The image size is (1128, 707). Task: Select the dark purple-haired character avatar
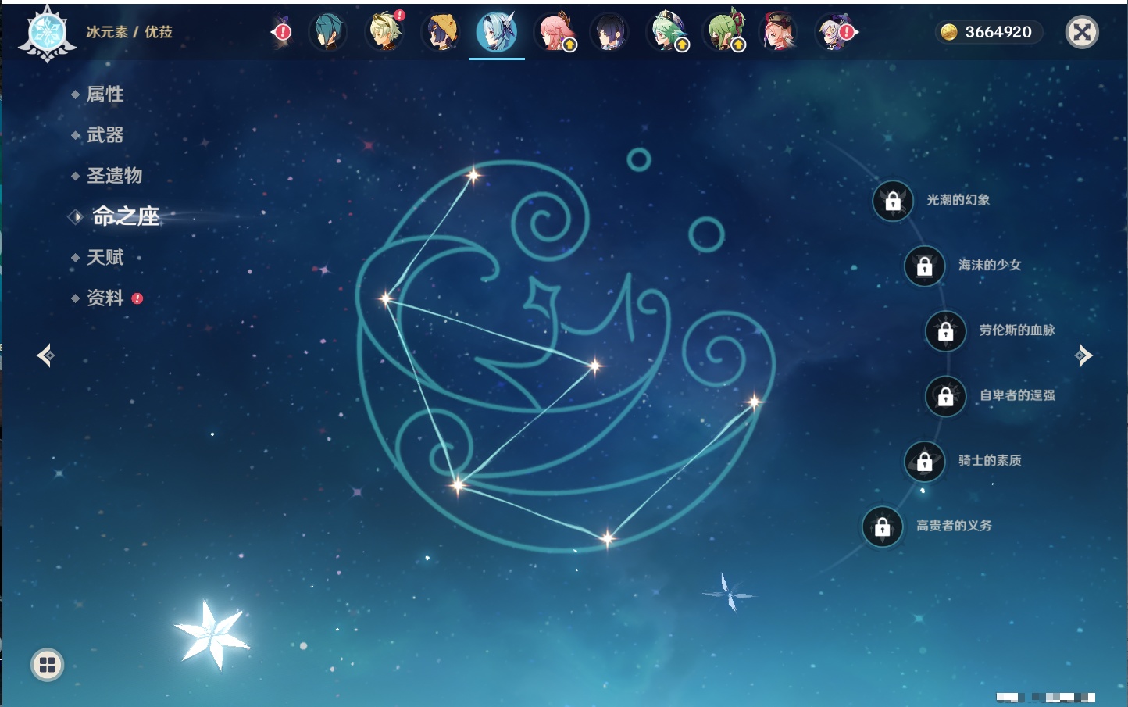609,32
